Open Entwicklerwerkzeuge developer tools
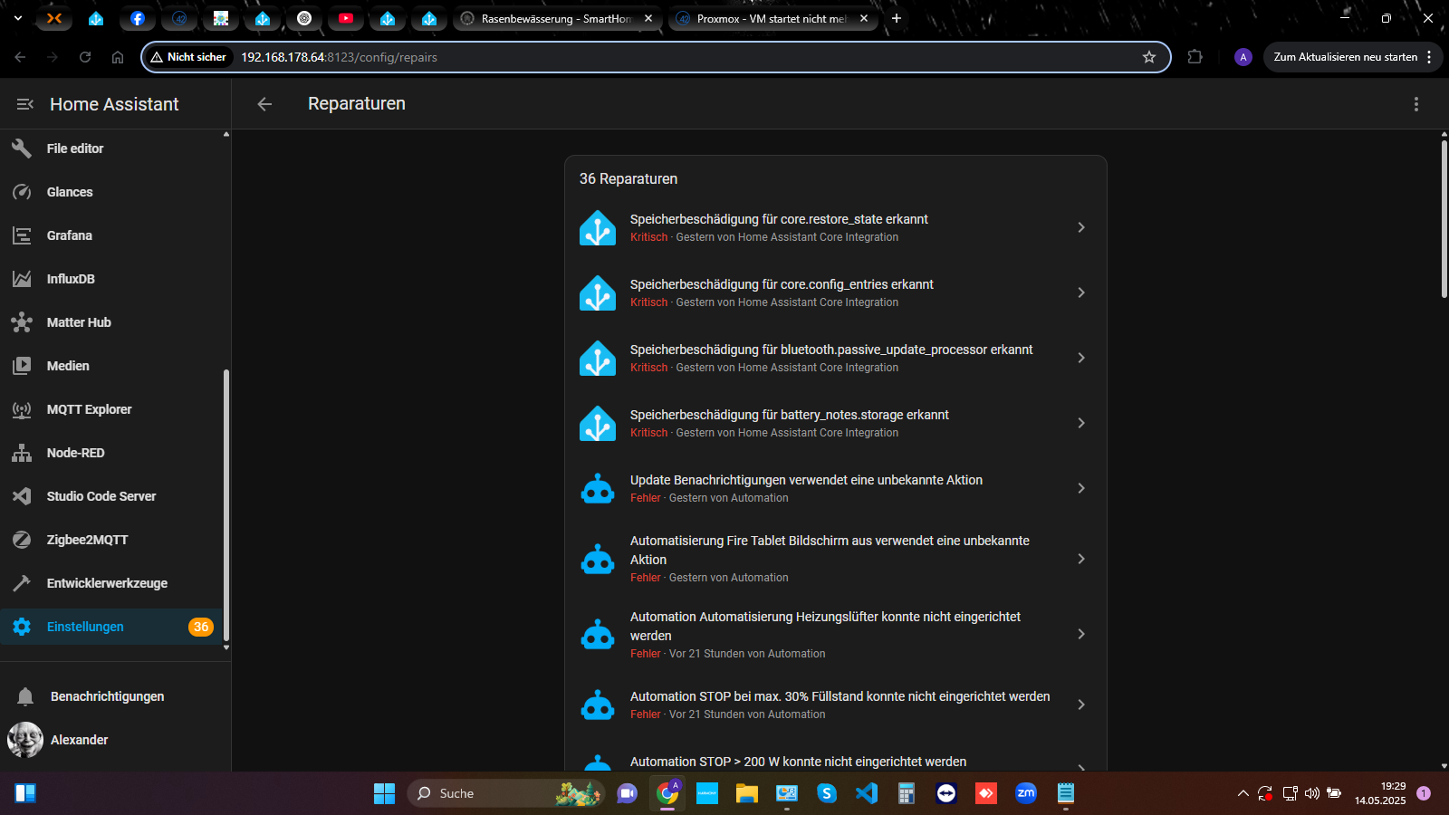This screenshot has height=815, width=1449. [x=107, y=583]
